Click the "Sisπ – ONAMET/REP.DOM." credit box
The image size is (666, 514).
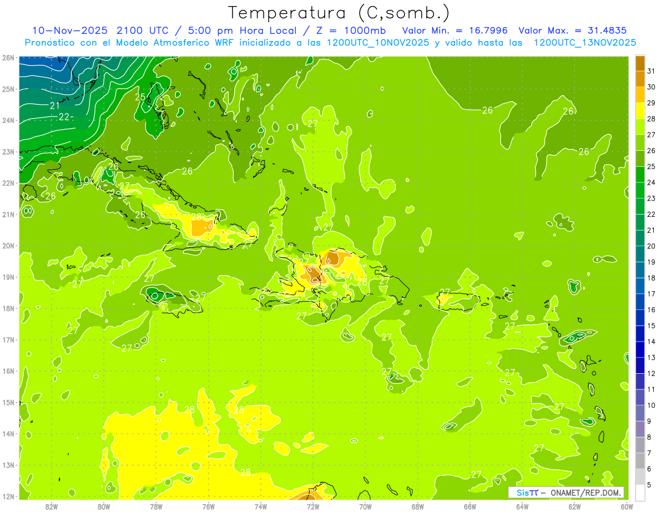pos(566,492)
